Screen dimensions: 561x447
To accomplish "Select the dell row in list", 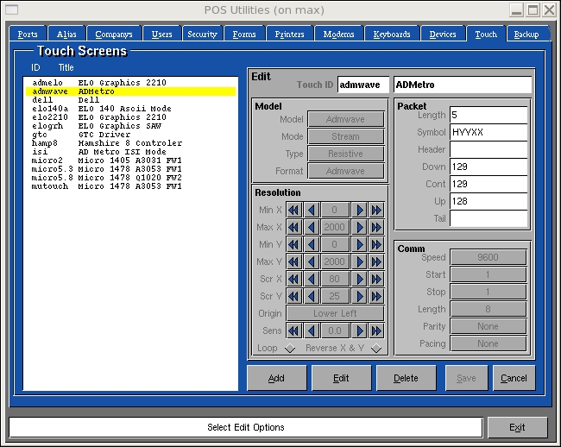I will point(130,100).
